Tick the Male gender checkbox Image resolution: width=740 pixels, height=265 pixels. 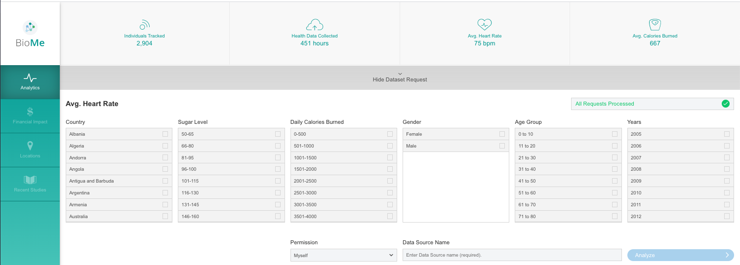tap(502, 146)
